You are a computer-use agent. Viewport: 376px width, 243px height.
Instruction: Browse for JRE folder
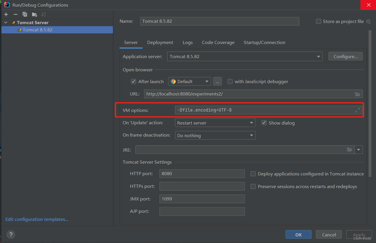tap(349, 150)
